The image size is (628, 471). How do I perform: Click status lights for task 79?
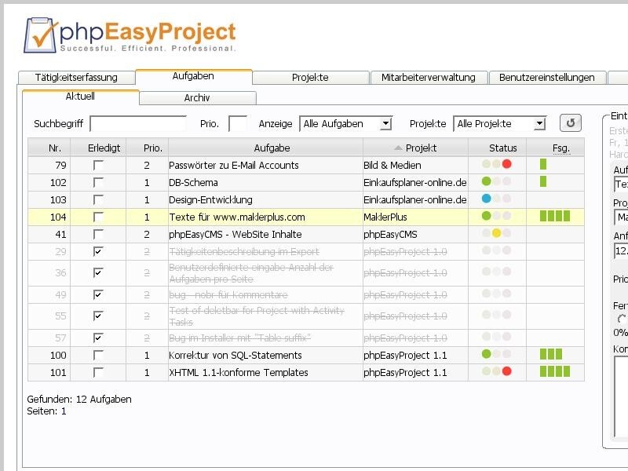pyautogui.click(x=497, y=164)
